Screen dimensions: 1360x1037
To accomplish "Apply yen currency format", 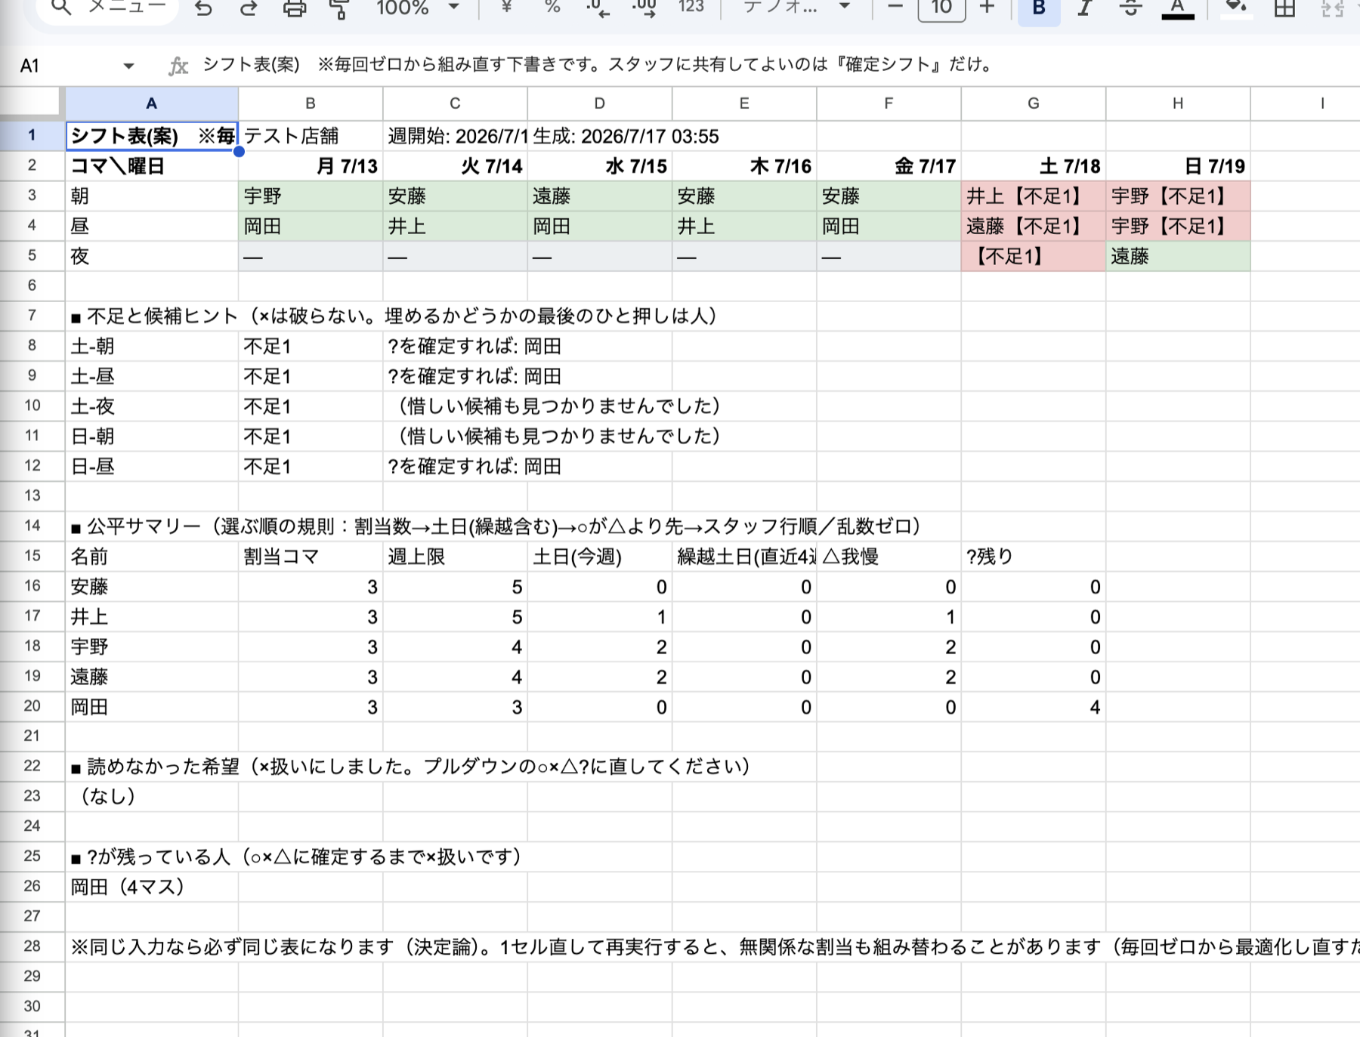I will click(x=507, y=8).
